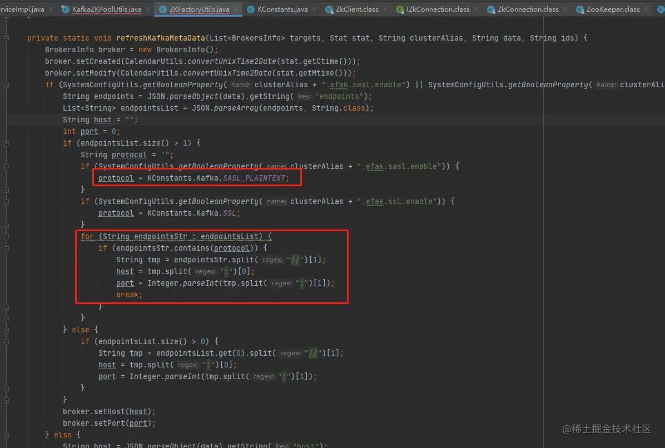Click 'new BrokersInfo()' constructor call
665x448 pixels.
176,49
